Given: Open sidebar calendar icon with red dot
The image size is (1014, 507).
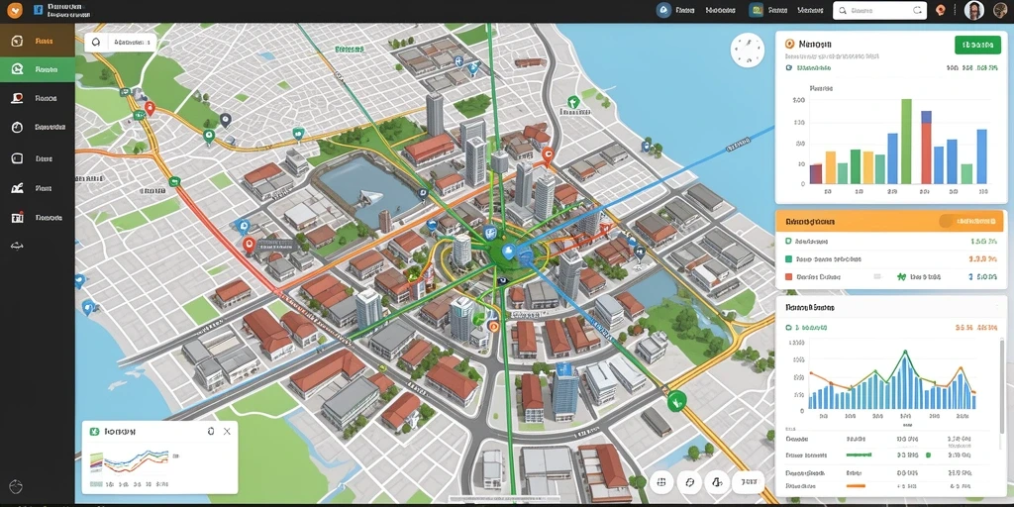Looking at the screenshot, I should click(x=18, y=218).
